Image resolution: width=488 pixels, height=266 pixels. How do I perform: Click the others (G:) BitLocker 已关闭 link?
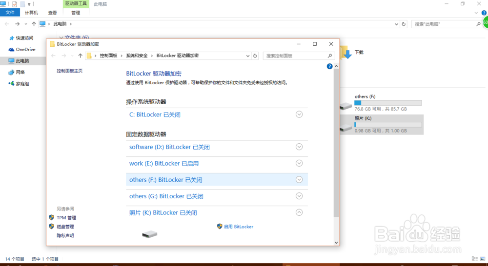point(166,196)
